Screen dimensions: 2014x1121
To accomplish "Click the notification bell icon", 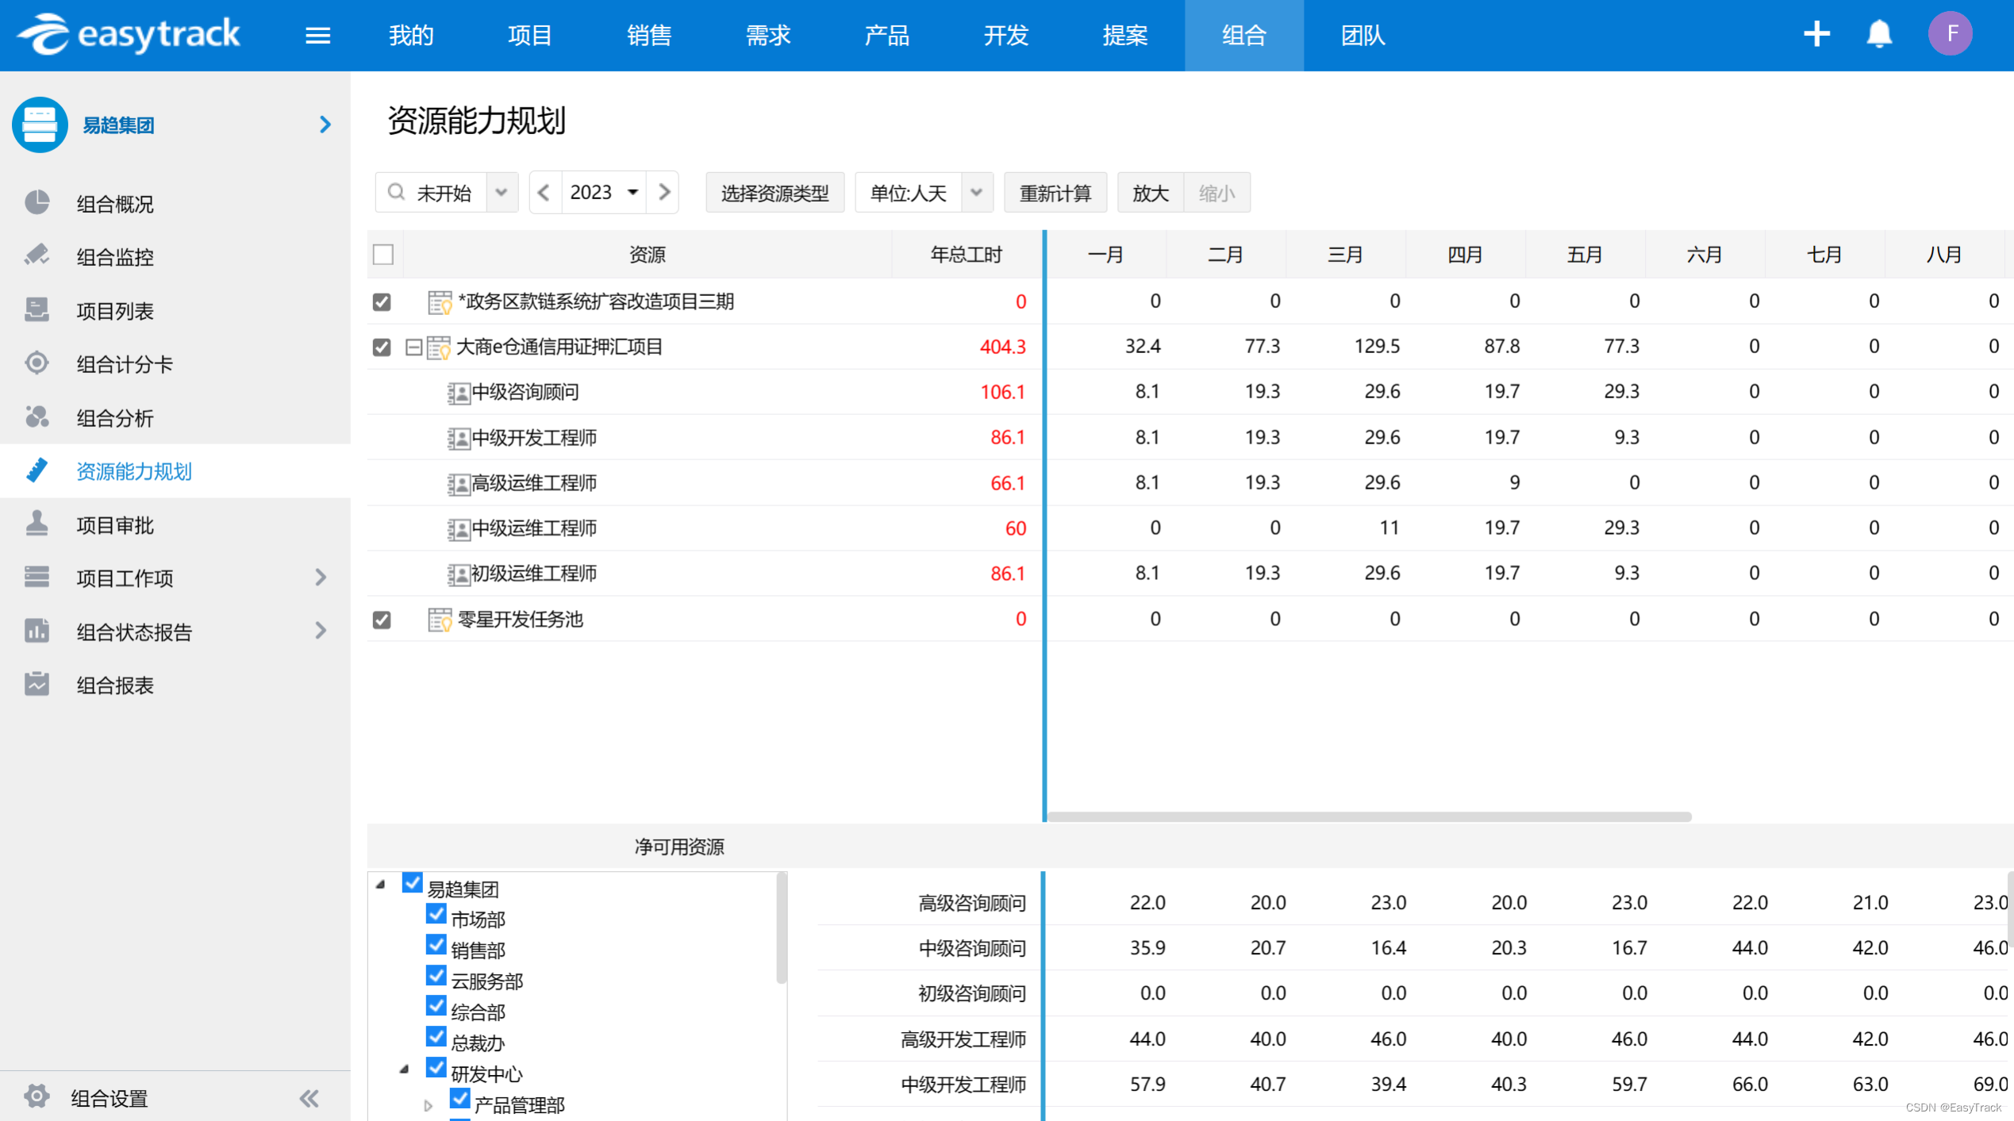I will (x=1878, y=34).
